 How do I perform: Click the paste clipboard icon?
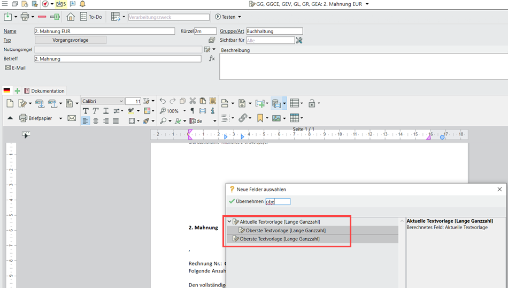(x=203, y=101)
